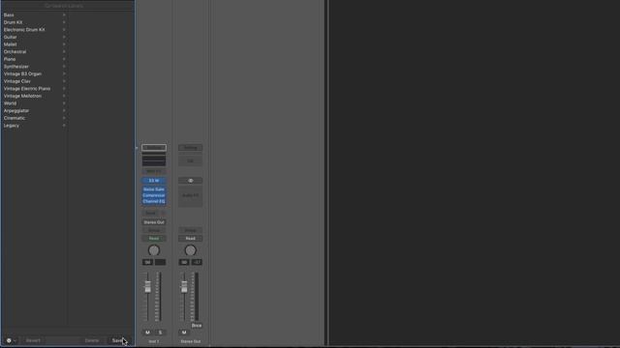Open the EQ thumbnail on Inst 1 strip
This screenshot has width=620, height=348.
[154, 160]
